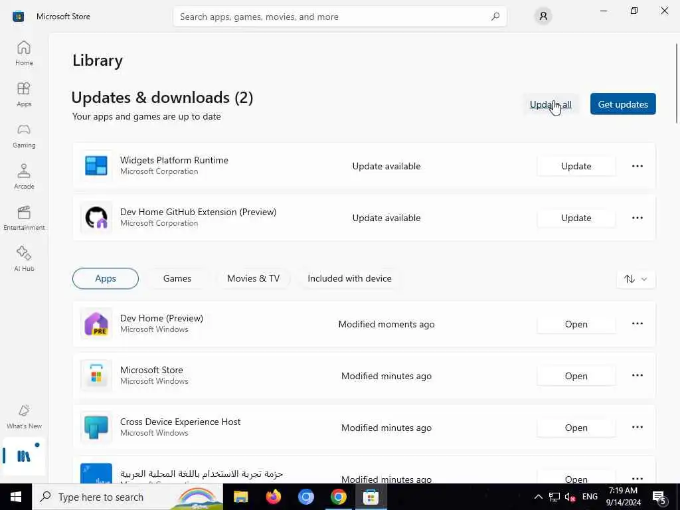Open the user account profile icon

tap(543, 17)
